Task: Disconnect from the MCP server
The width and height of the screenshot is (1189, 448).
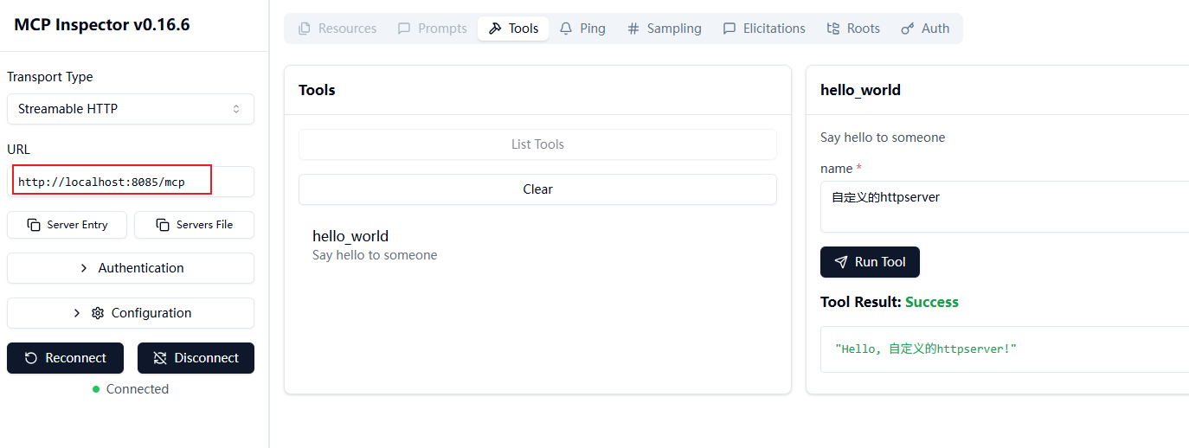Action: tap(196, 358)
